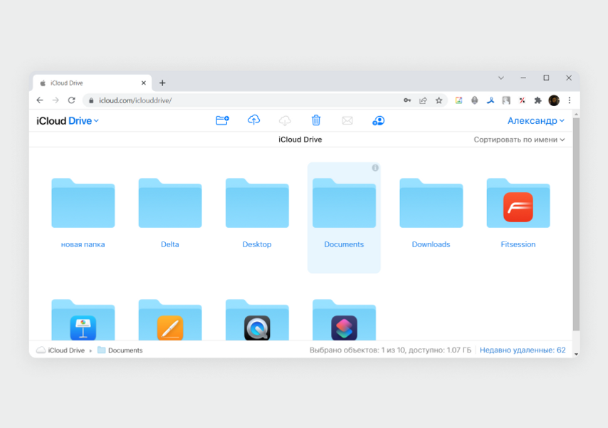Delete selection with trash icon
The height and width of the screenshot is (428, 608).
(x=316, y=120)
